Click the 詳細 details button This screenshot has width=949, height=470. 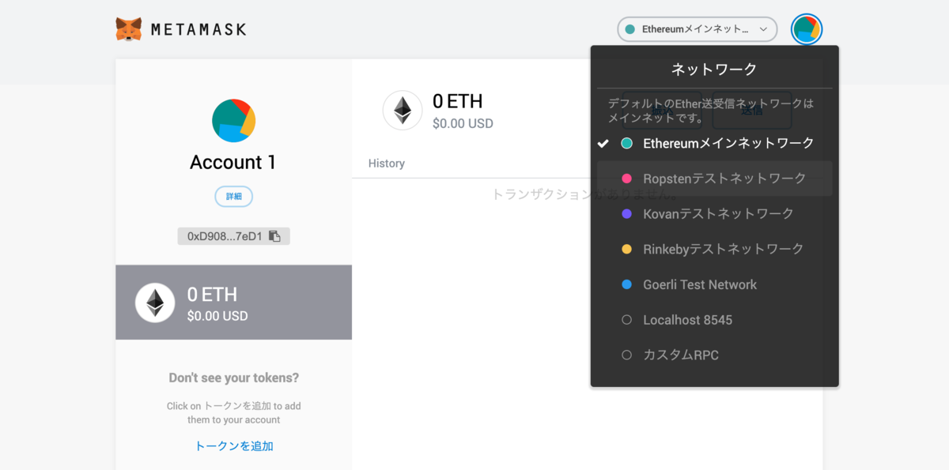click(233, 196)
